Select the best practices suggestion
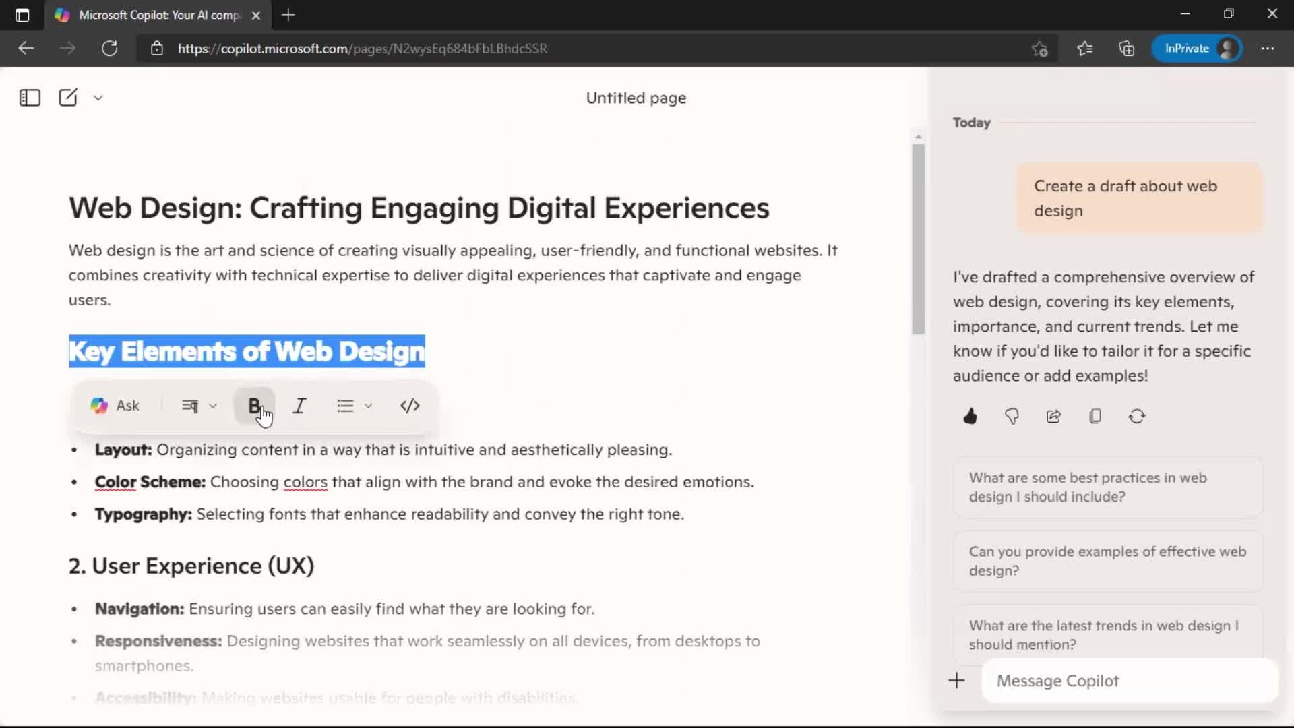This screenshot has width=1294, height=728. (1108, 487)
